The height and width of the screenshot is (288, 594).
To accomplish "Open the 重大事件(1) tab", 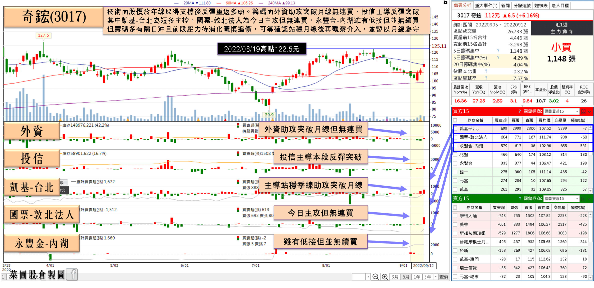I will [x=486, y=5].
